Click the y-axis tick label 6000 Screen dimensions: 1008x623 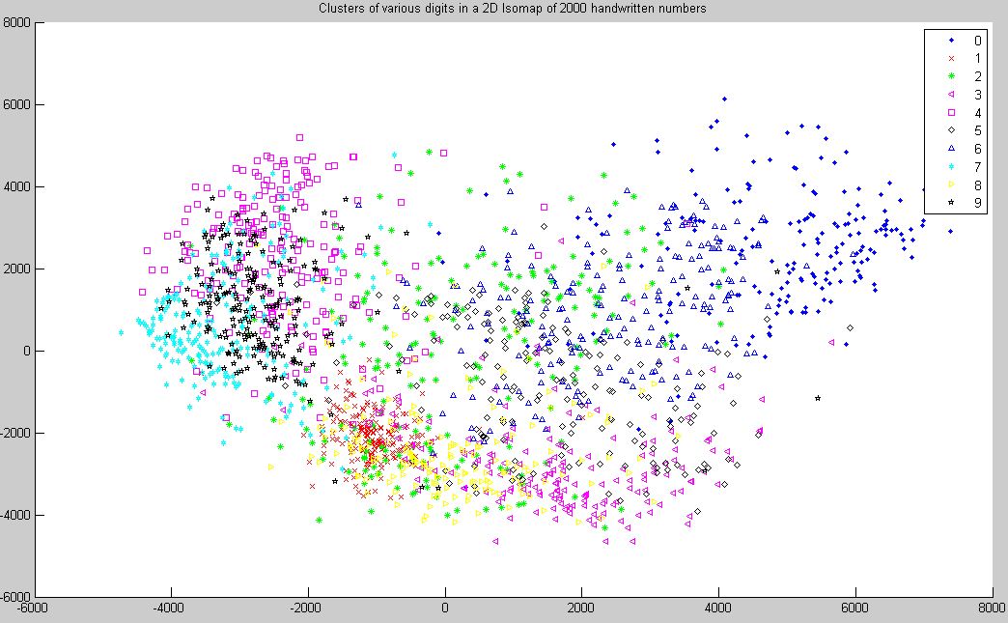16,104
